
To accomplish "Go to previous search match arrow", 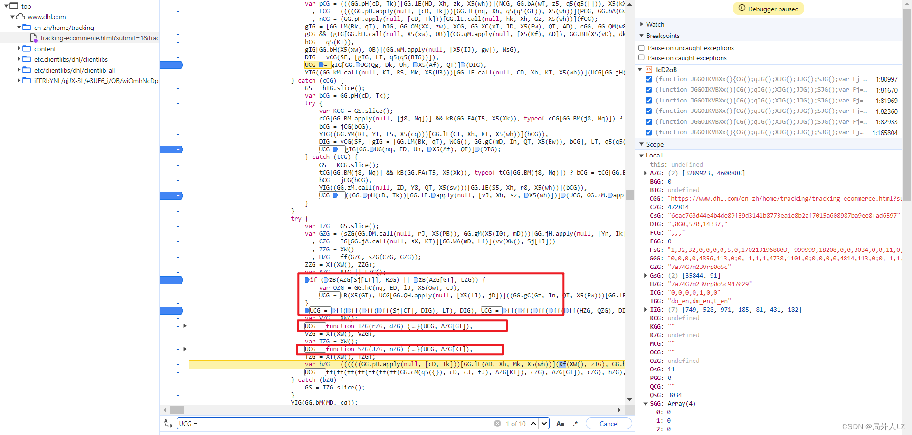I will pos(533,424).
